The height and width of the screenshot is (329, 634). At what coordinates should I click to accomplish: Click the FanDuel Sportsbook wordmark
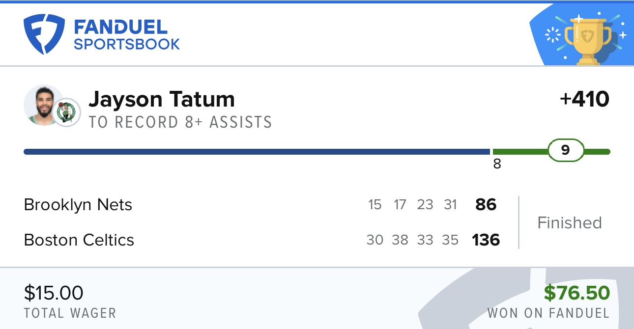[126, 35]
